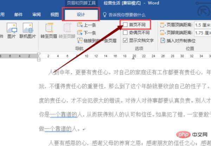Viewport: 211px width, 146px height.
Task: Click the text 度的责任心
Action: click(52, 100)
